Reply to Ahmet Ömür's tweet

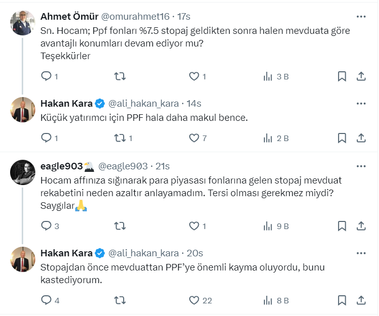(x=46, y=76)
